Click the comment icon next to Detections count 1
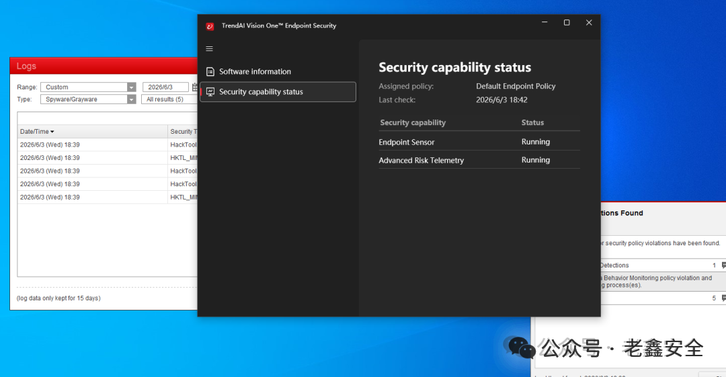 [x=723, y=265]
